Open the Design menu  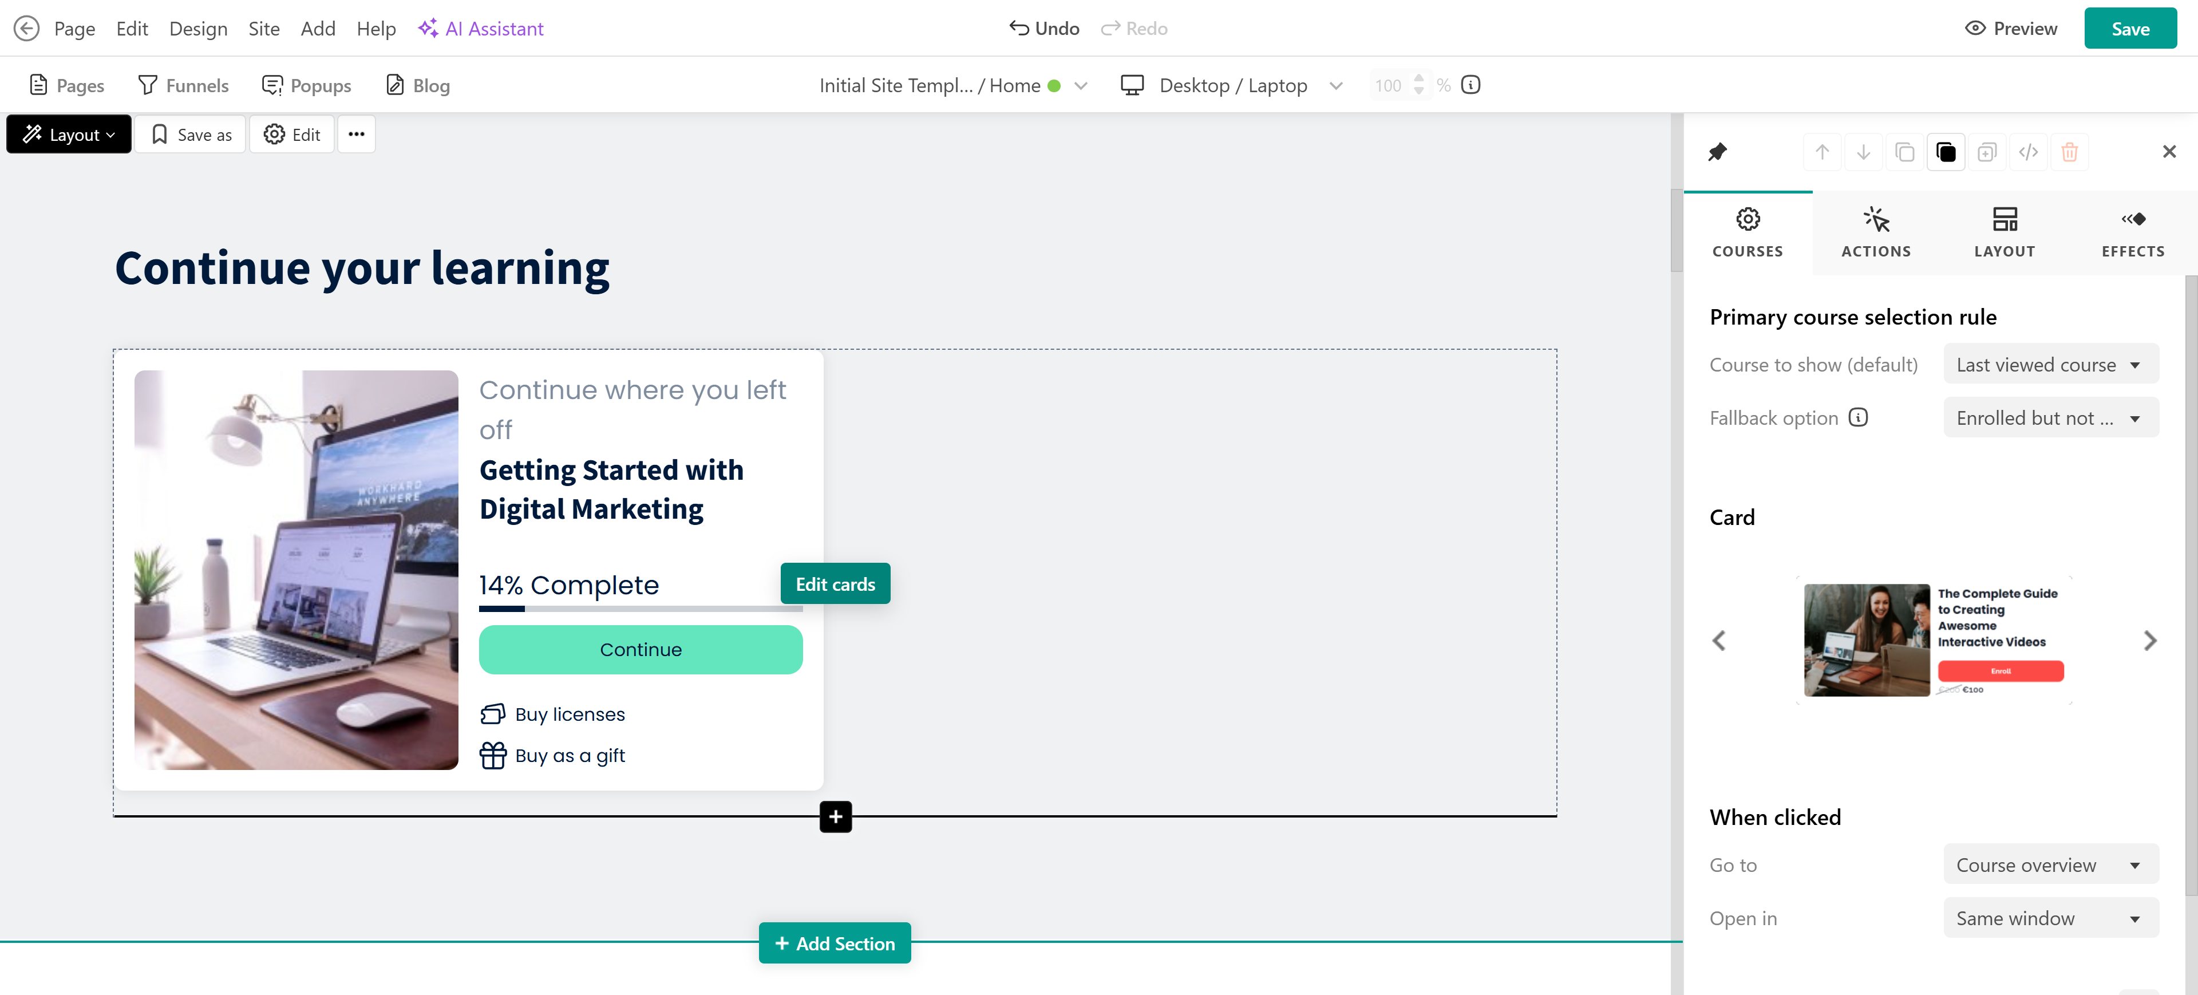[198, 28]
